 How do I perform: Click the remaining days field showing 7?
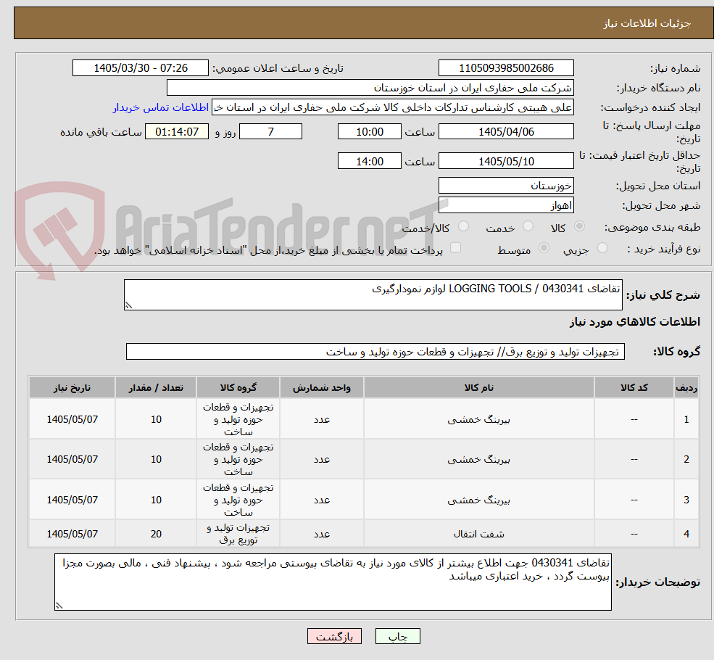[270, 132]
